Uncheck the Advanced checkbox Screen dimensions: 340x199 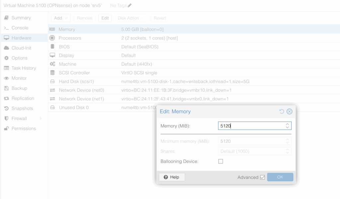262,177
